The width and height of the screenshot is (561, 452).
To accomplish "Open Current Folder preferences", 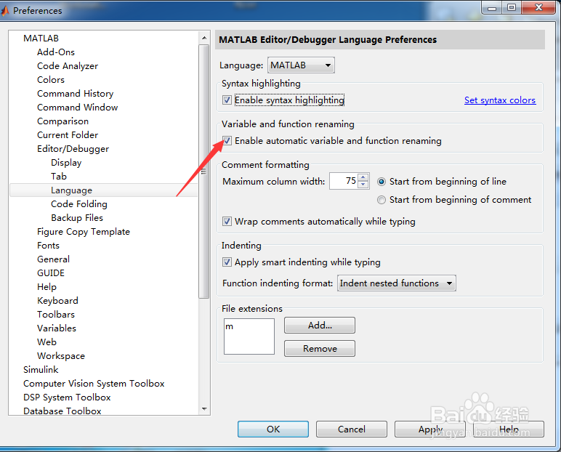I will pyautogui.click(x=68, y=134).
